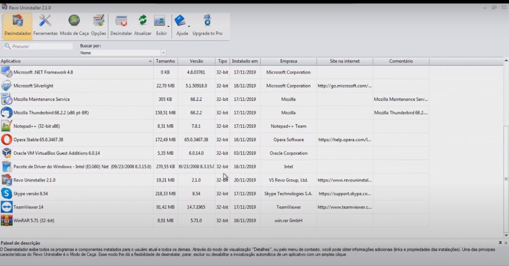Select Mozilla Thunderbird 68.2.2 row name
The image size is (509, 266).
51,112
